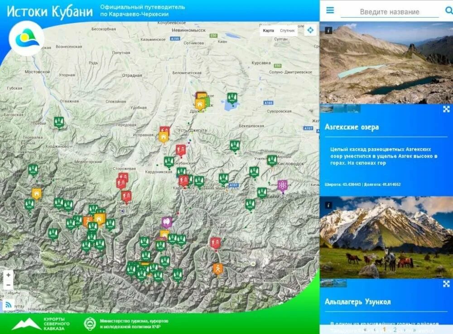453x334 pixels.
Task: Switch map to 'Карта' view
Action: point(268,30)
